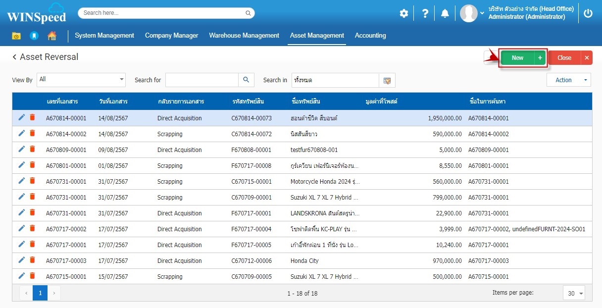Select the testfur670808-001 asset name cell
This screenshot has height=308, width=602.
(x=314, y=150)
